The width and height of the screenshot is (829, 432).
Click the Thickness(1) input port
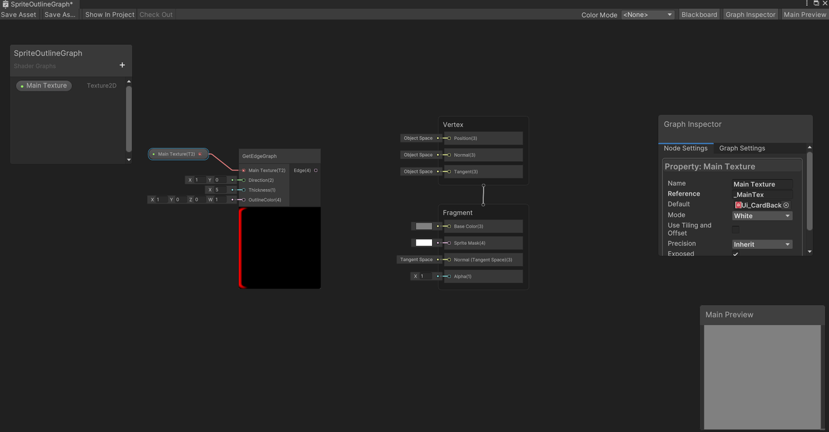coord(244,190)
